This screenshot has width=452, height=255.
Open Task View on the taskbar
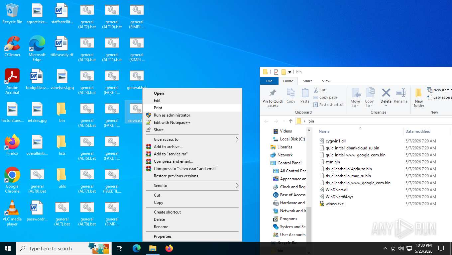tap(120, 248)
